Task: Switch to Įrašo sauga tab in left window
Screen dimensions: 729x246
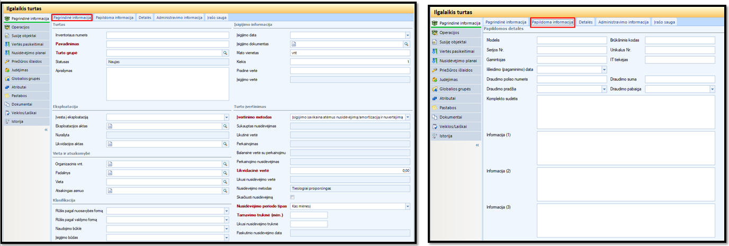Action: click(217, 17)
